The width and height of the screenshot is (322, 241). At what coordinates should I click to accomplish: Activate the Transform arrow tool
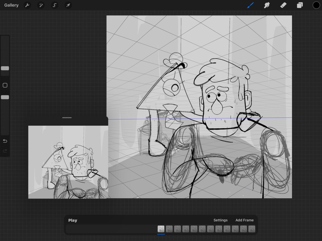(x=68, y=5)
